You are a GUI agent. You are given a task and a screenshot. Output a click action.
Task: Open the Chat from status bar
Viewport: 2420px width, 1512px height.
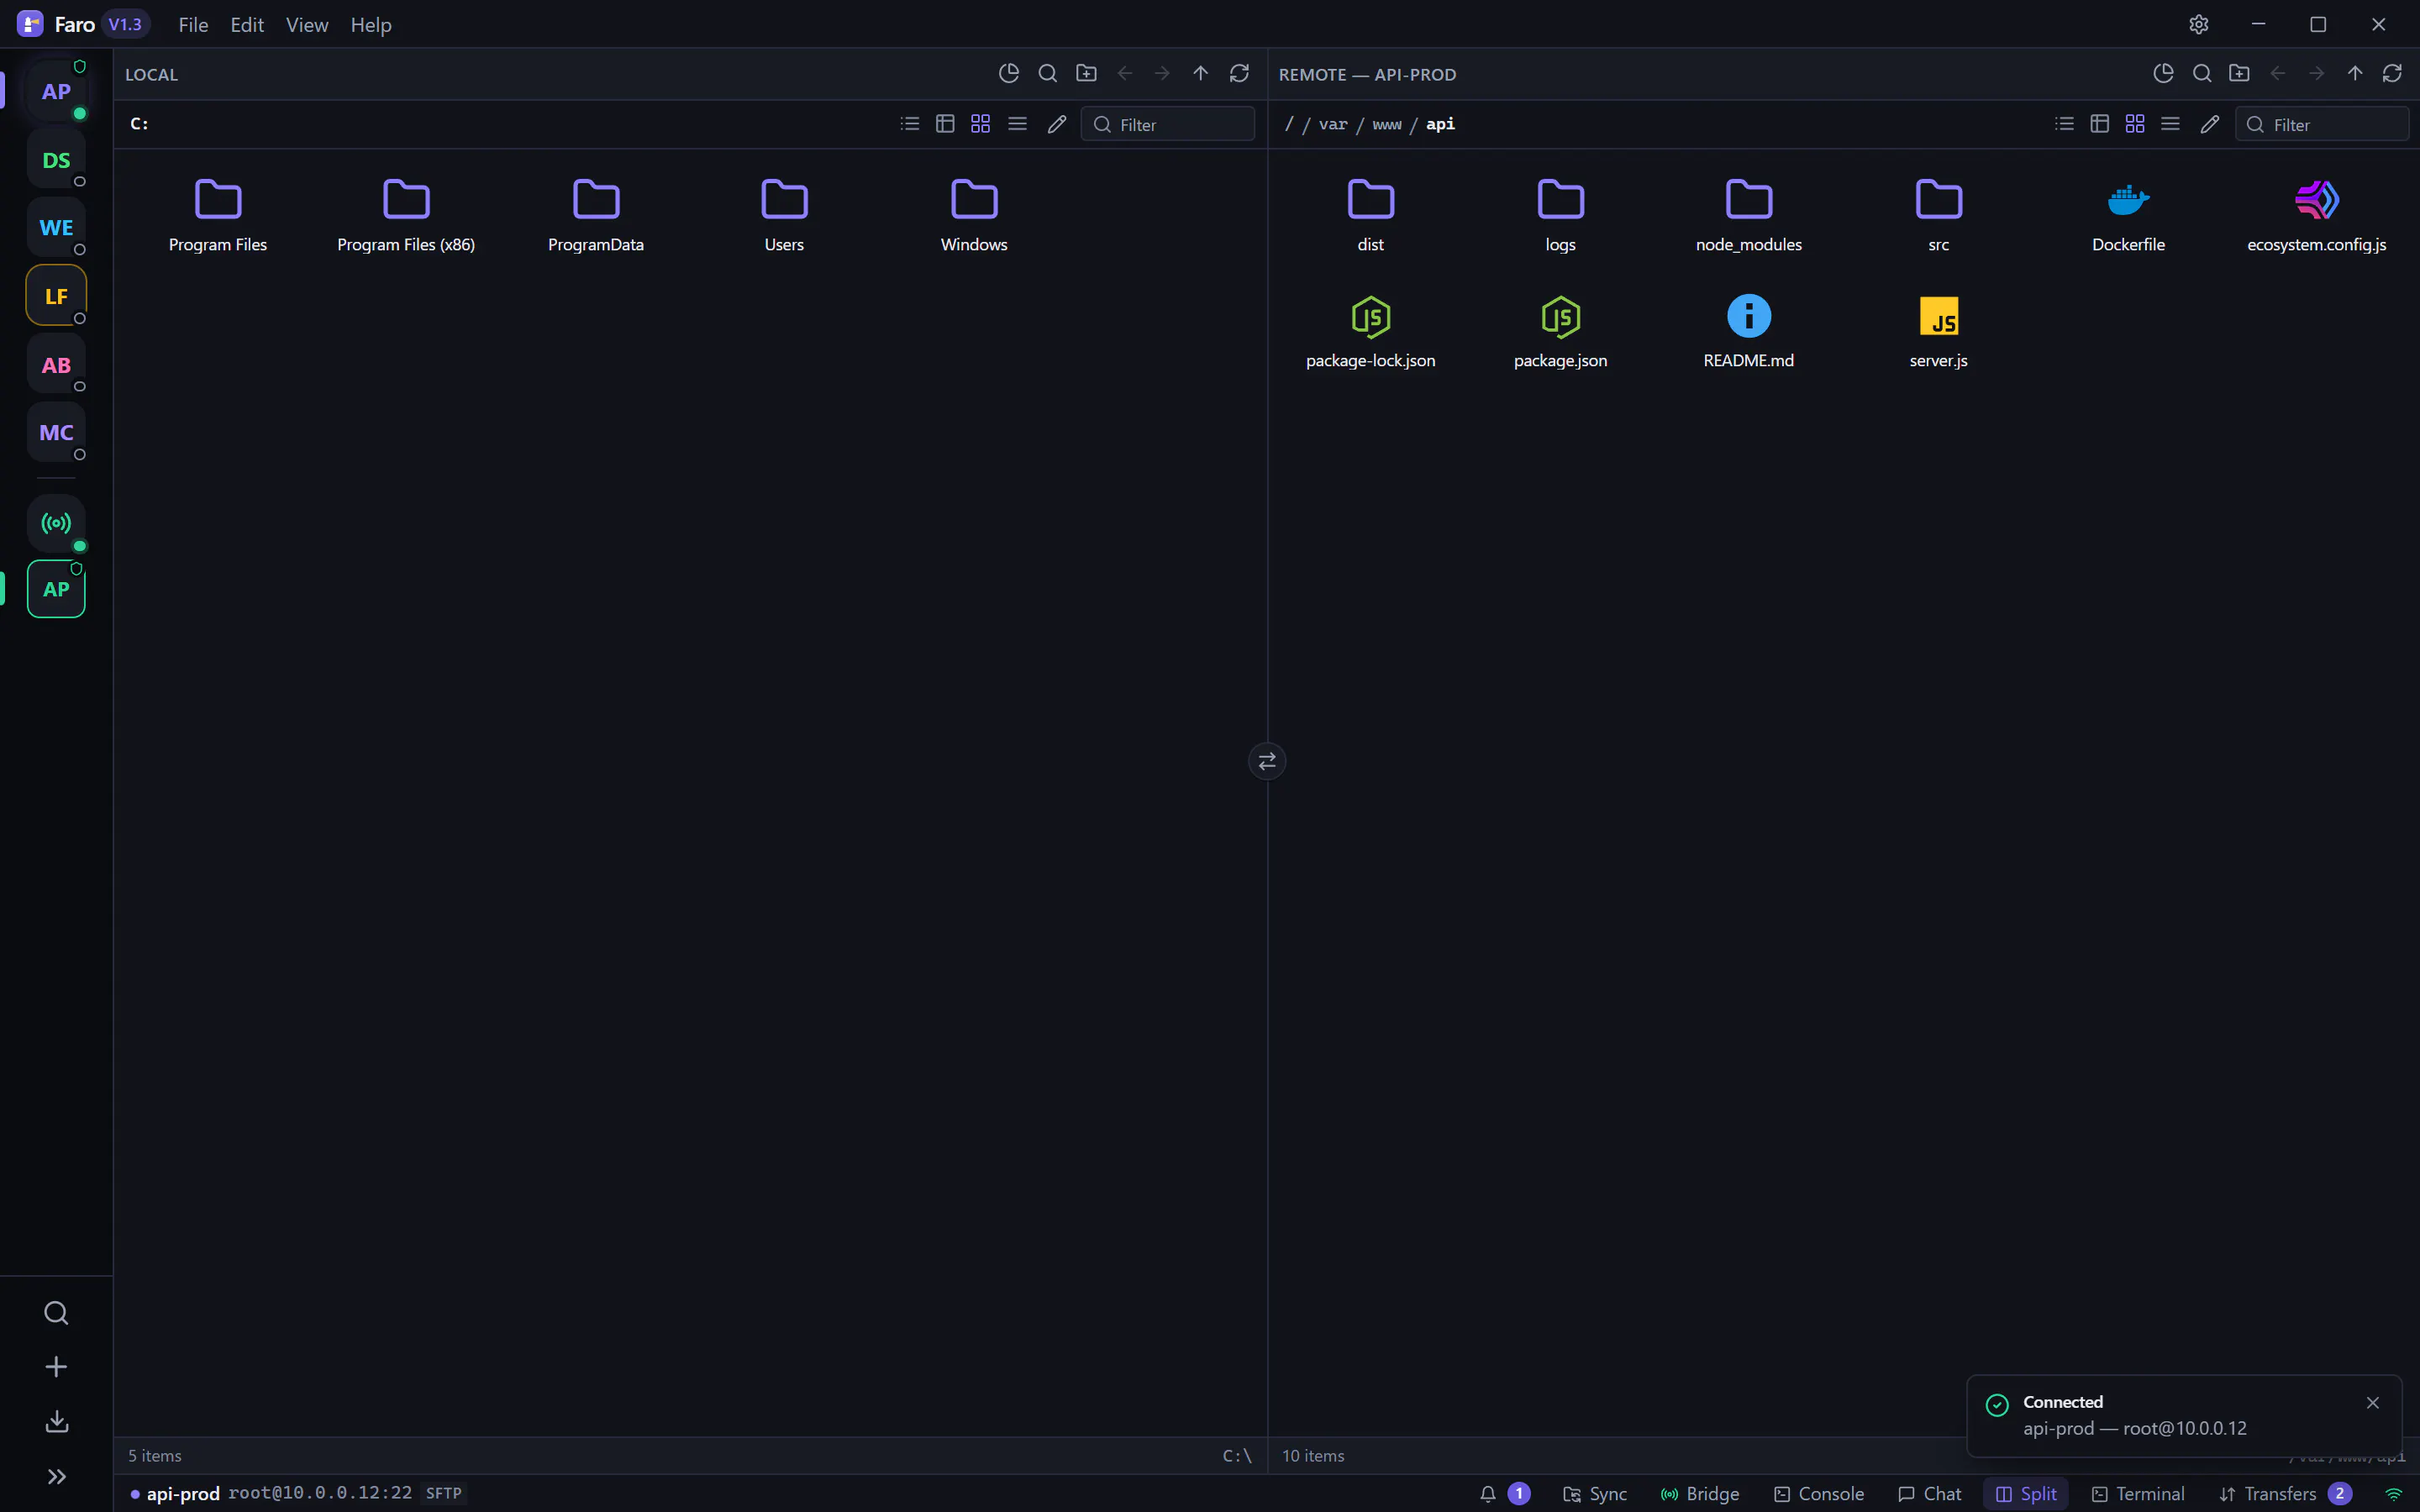1930,1494
